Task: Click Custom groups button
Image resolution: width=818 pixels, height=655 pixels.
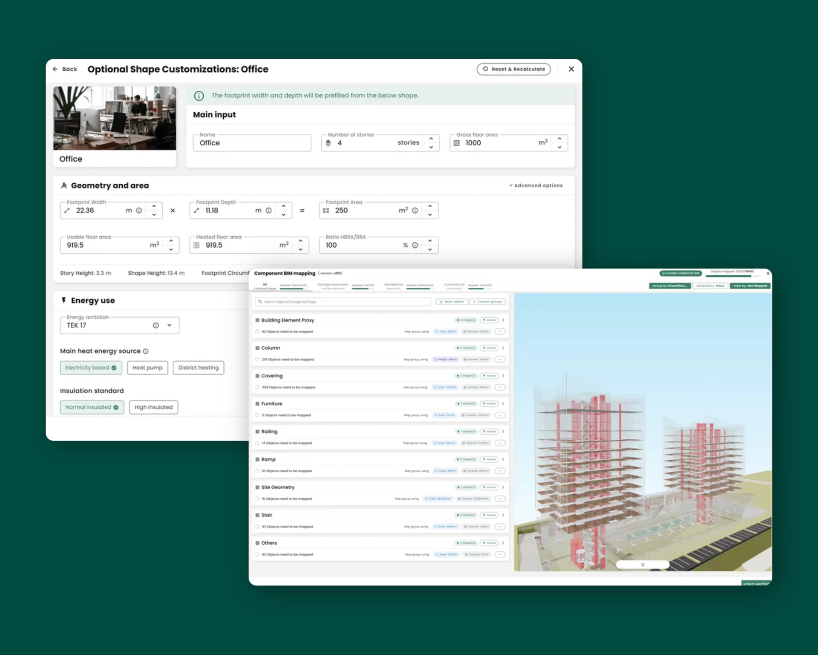Action: (487, 301)
